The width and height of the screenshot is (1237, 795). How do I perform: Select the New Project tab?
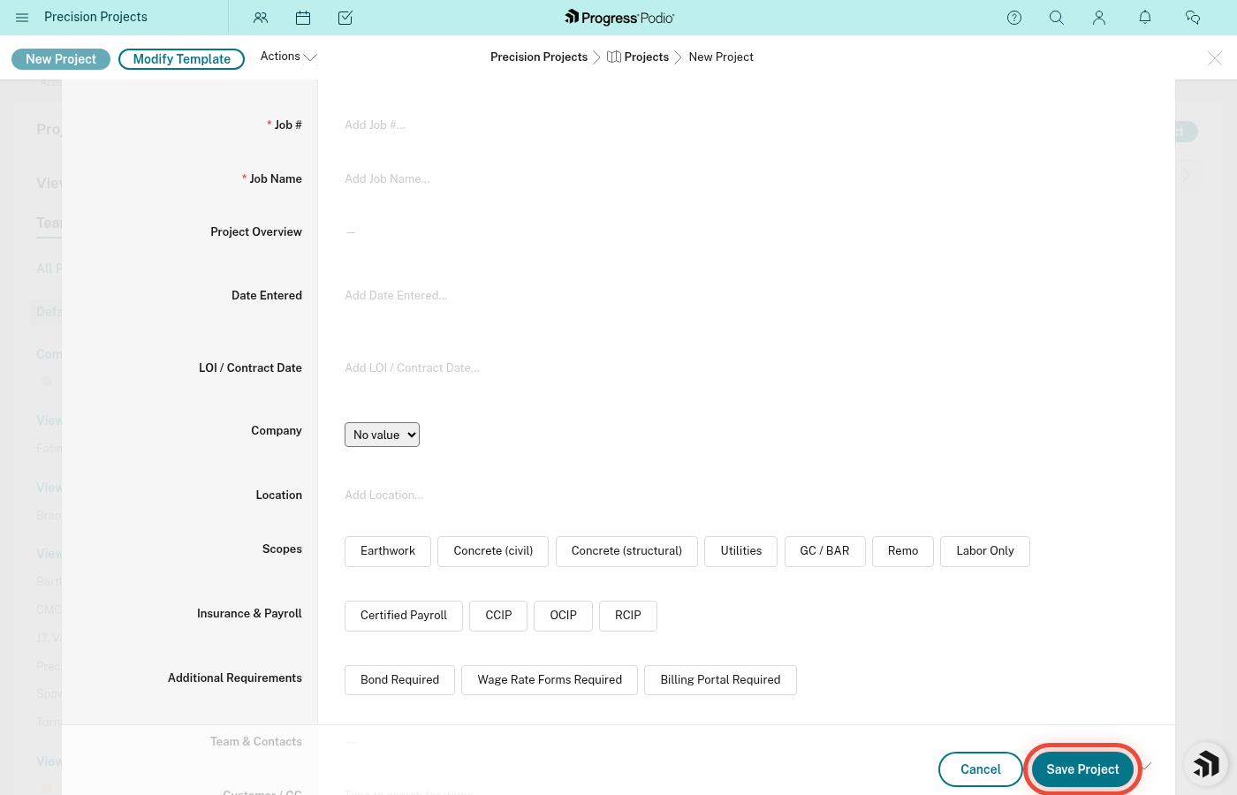pyautogui.click(x=60, y=59)
